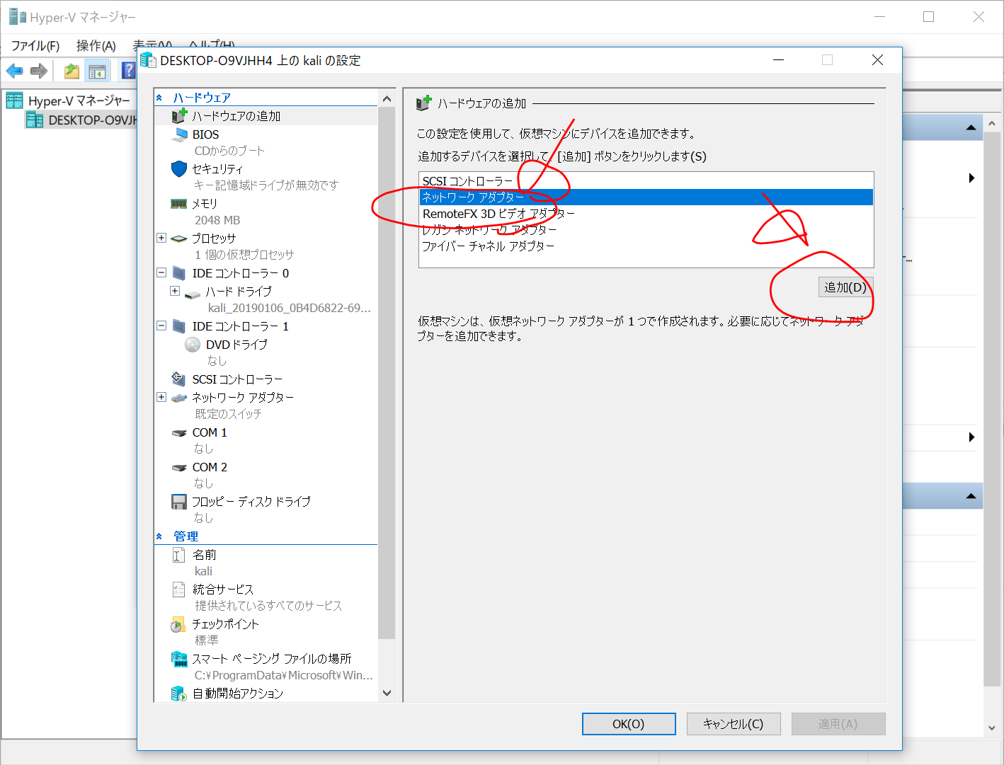Select the DVD ドライブ disc icon
This screenshot has height=765, width=1004.
pos(193,345)
